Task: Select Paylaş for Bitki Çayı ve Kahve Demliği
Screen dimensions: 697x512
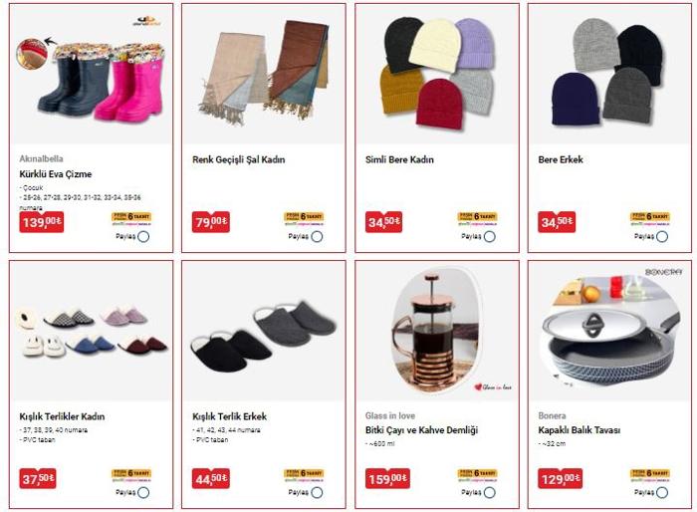Action: pyautogui.click(x=490, y=493)
